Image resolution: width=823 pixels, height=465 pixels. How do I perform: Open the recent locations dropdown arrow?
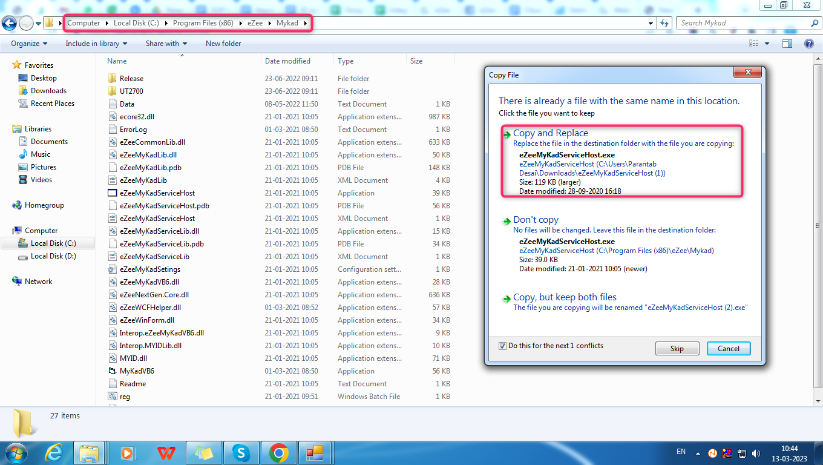point(39,24)
